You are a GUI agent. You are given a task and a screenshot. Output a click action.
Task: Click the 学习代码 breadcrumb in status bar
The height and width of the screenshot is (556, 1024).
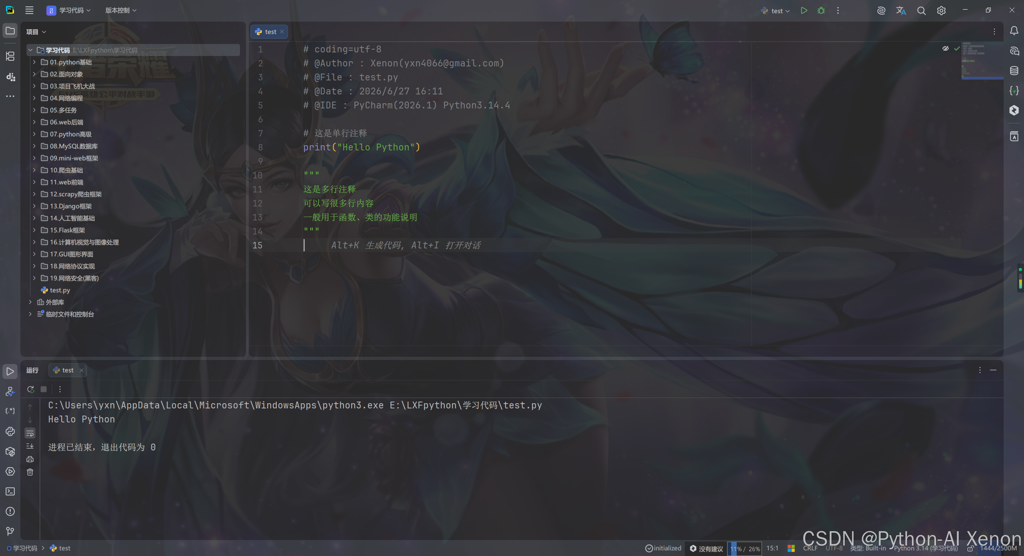(22, 548)
